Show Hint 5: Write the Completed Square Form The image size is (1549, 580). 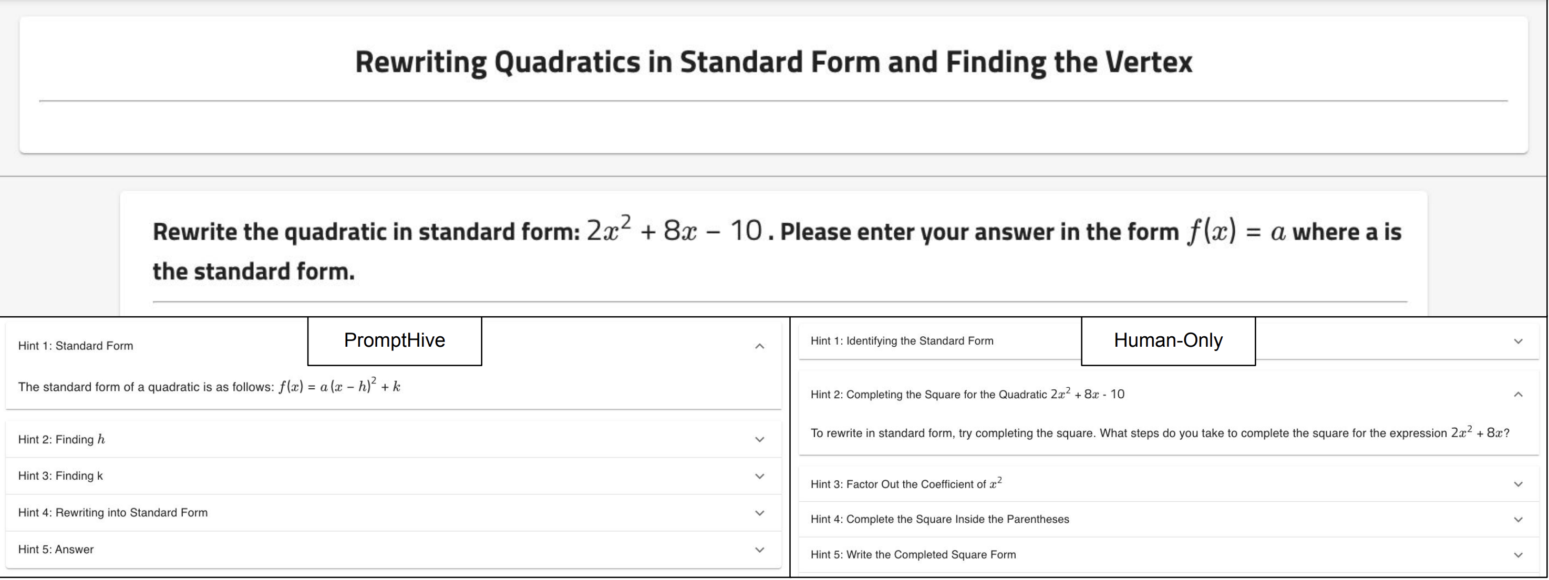(x=913, y=555)
